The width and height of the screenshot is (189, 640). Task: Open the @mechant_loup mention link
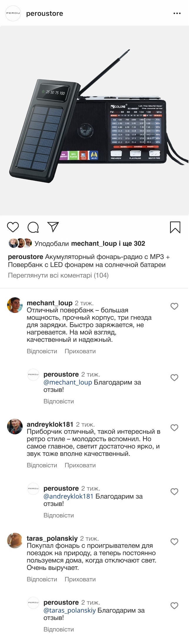pyautogui.click(x=68, y=382)
